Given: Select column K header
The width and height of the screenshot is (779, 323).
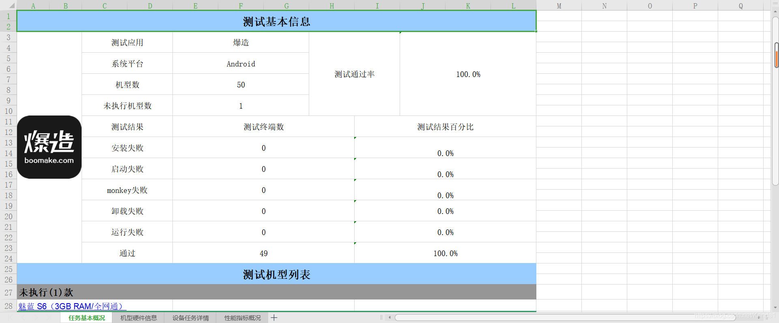Looking at the screenshot, I should pyautogui.click(x=468, y=6).
